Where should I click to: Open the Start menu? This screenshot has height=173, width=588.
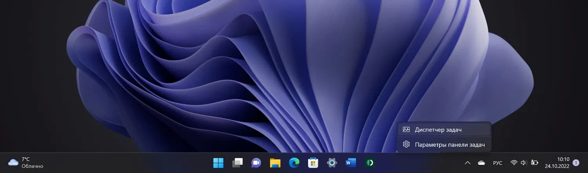tap(218, 163)
